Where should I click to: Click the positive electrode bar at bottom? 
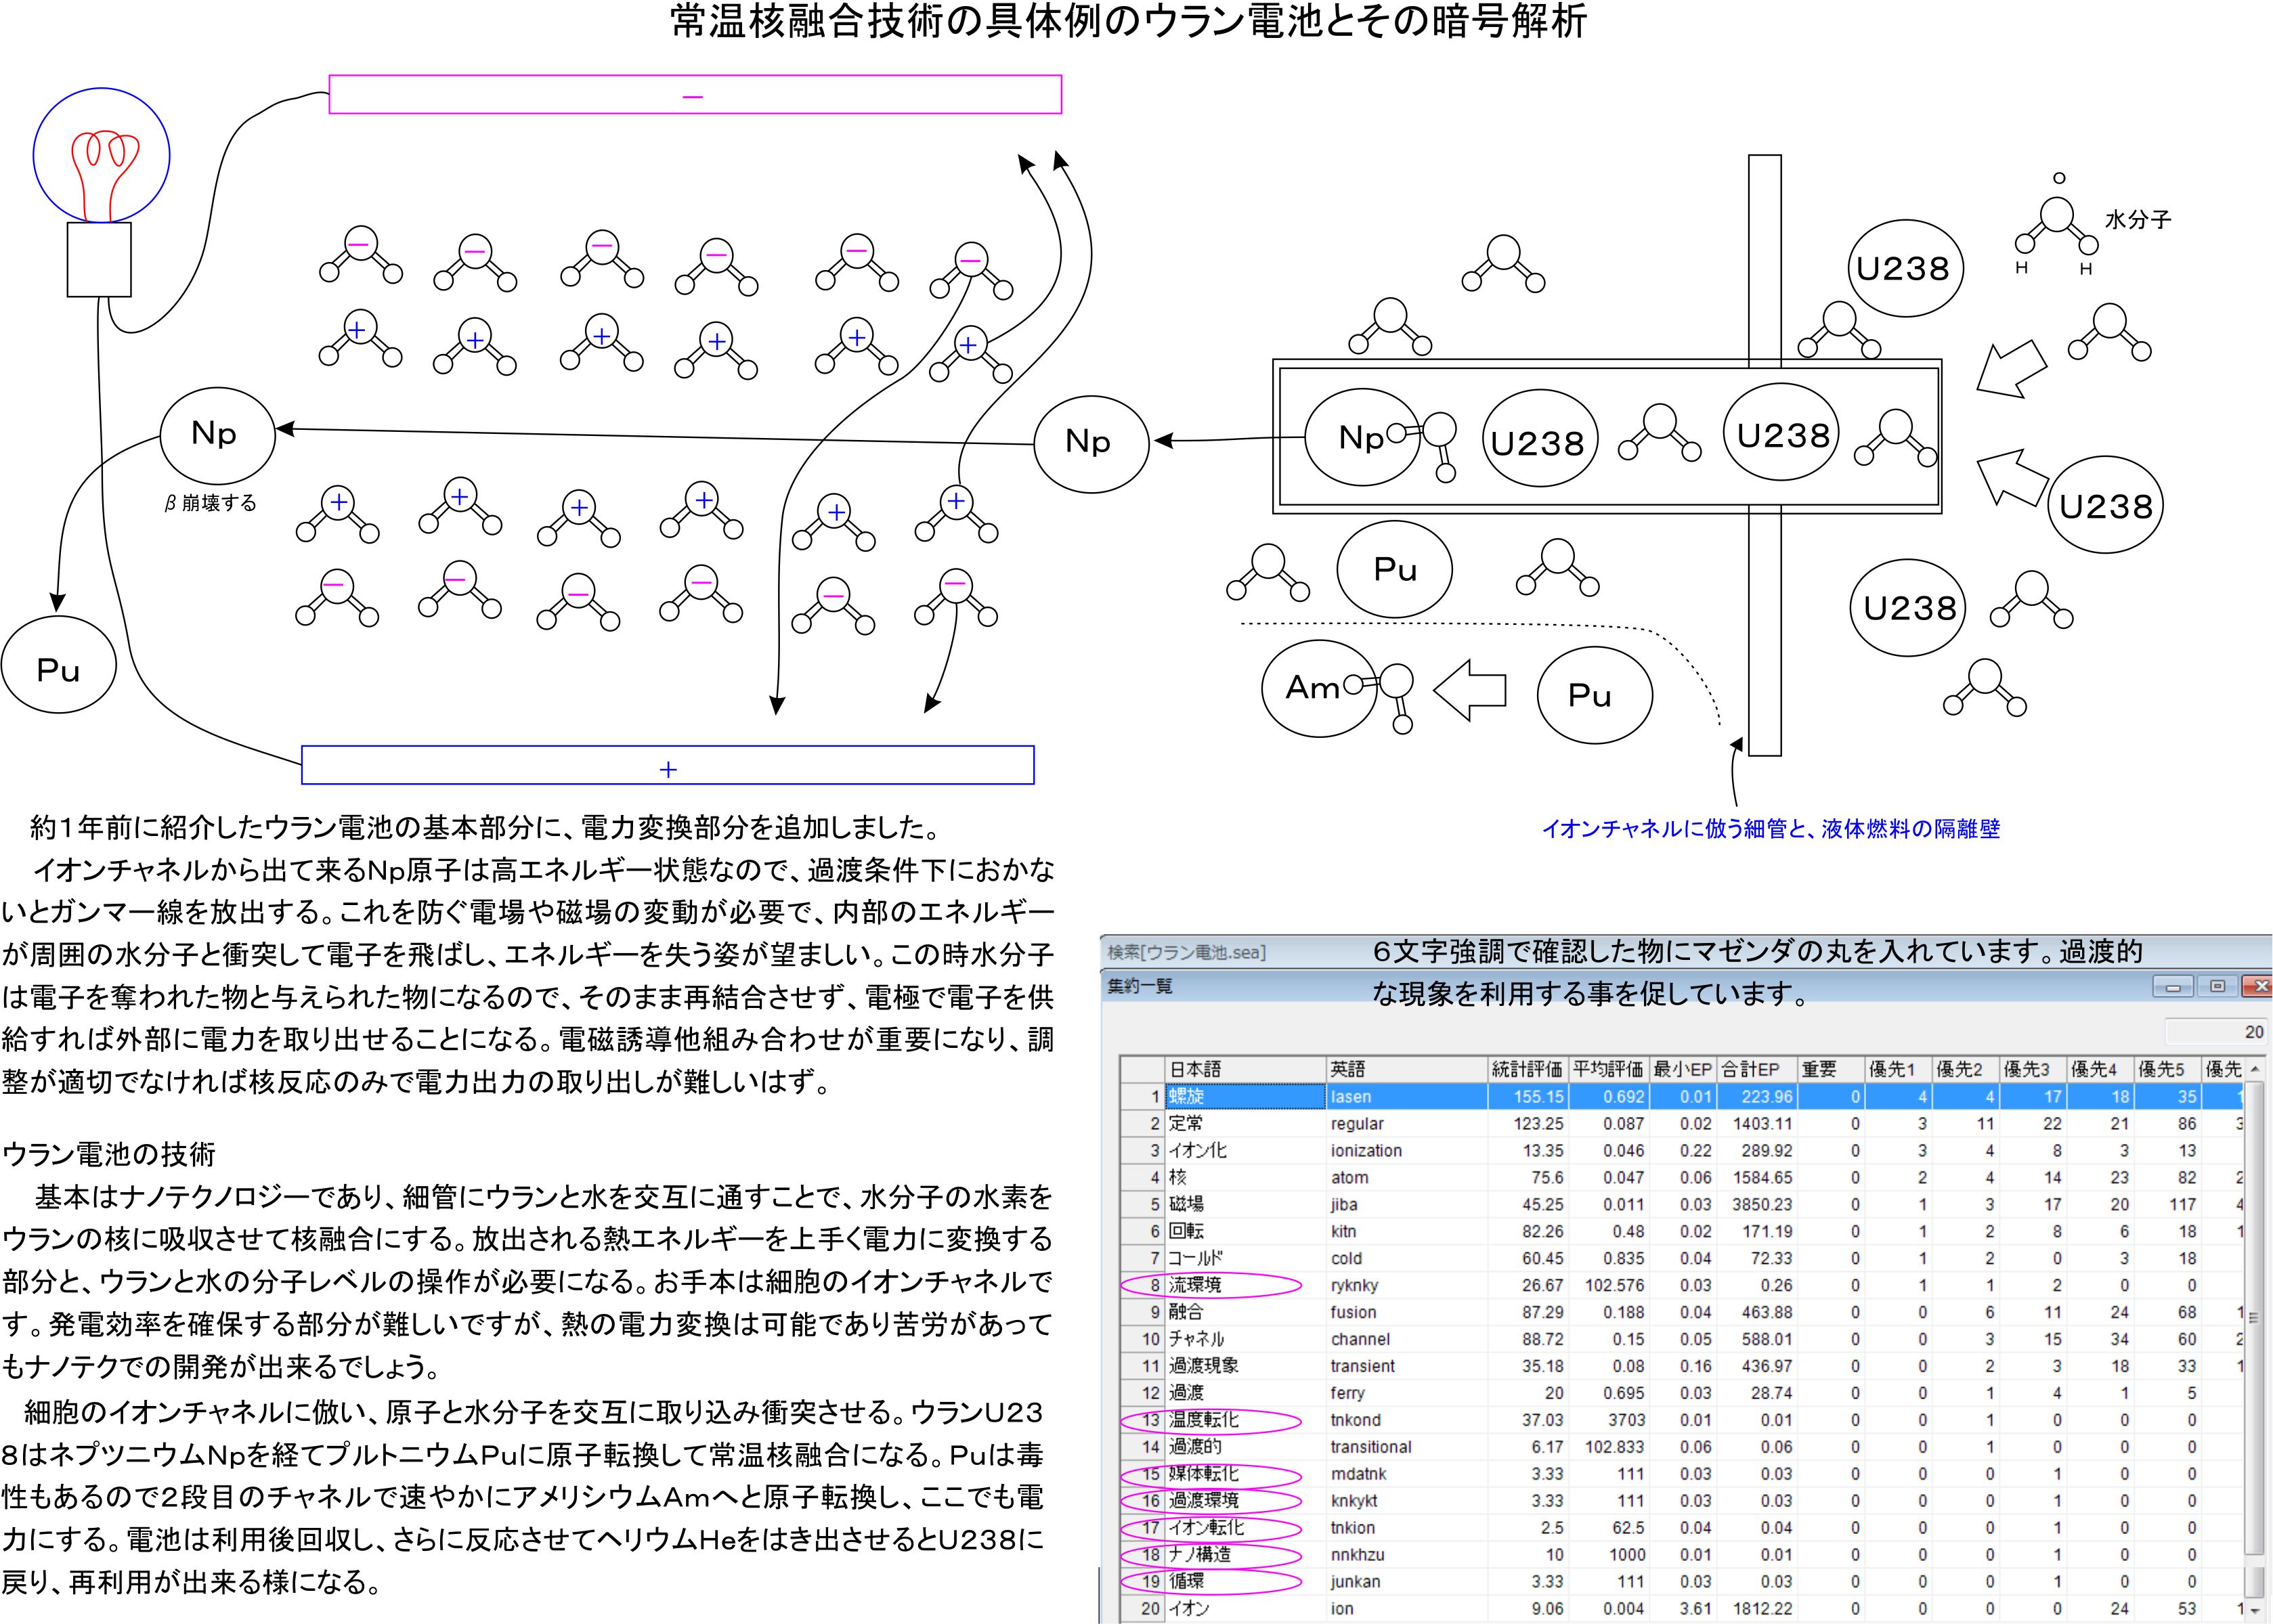coord(667,766)
